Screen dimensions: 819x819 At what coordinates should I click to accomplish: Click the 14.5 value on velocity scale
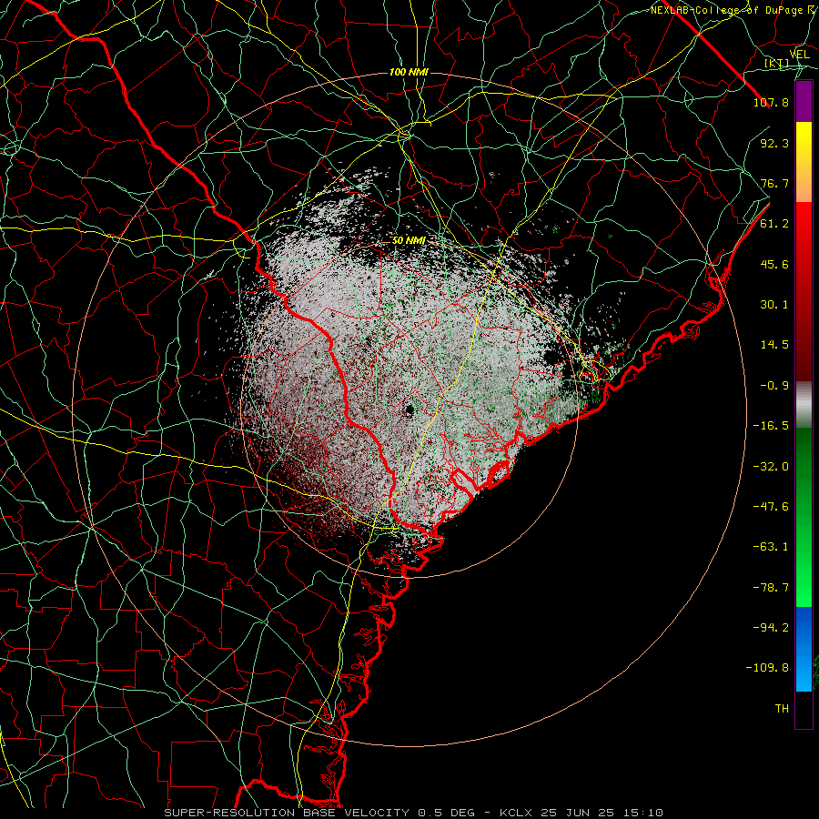(x=774, y=345)
